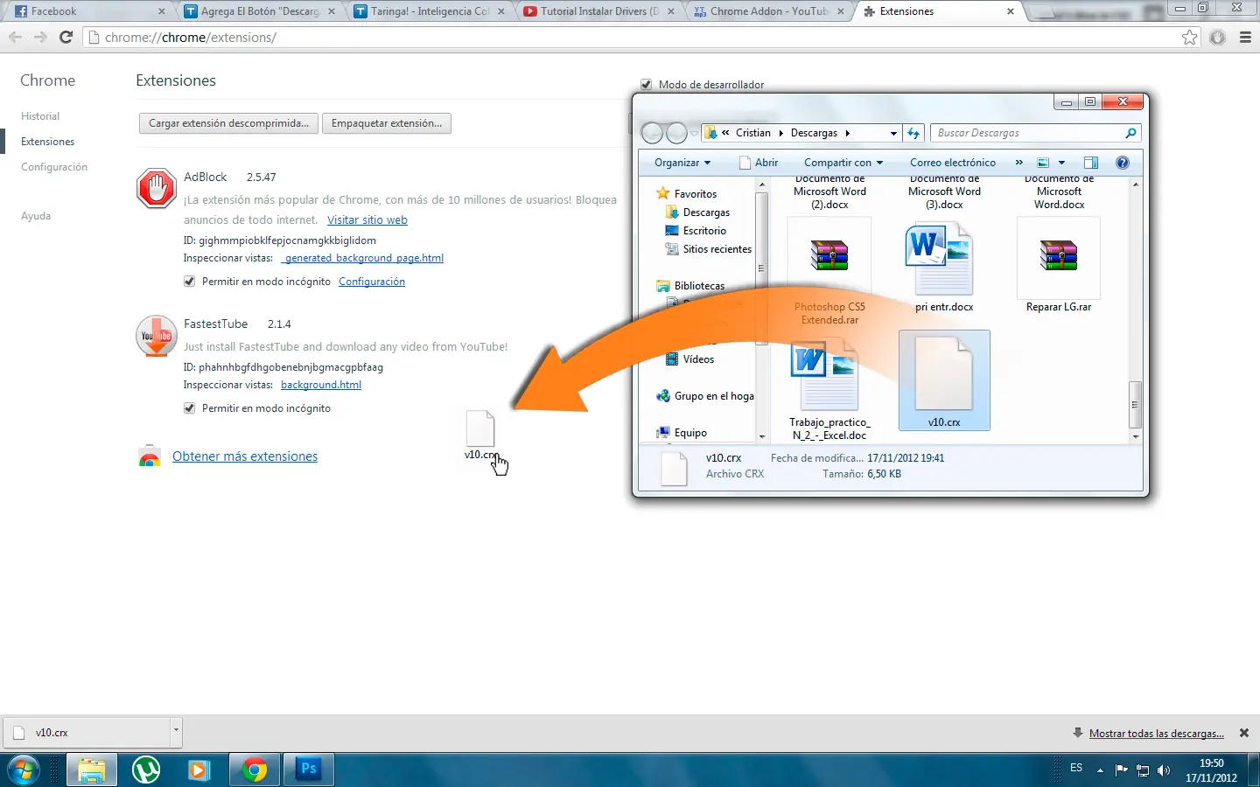Click Chrome's forward navigation arrow

click(x=40, y=38)
